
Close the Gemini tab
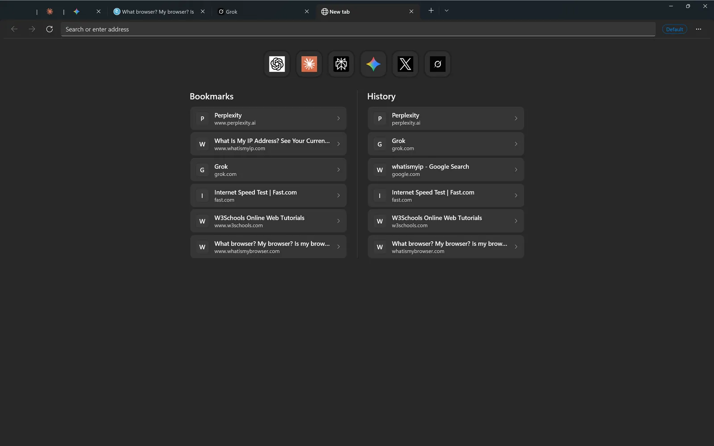click(99, 12)
